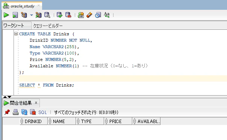Click the down arrow on the pane divider
This screenshot has height=140, width=227.
pyautogui.click(x=9, y=97)
